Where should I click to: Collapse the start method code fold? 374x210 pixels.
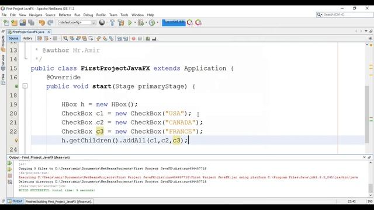pos(25,86)
